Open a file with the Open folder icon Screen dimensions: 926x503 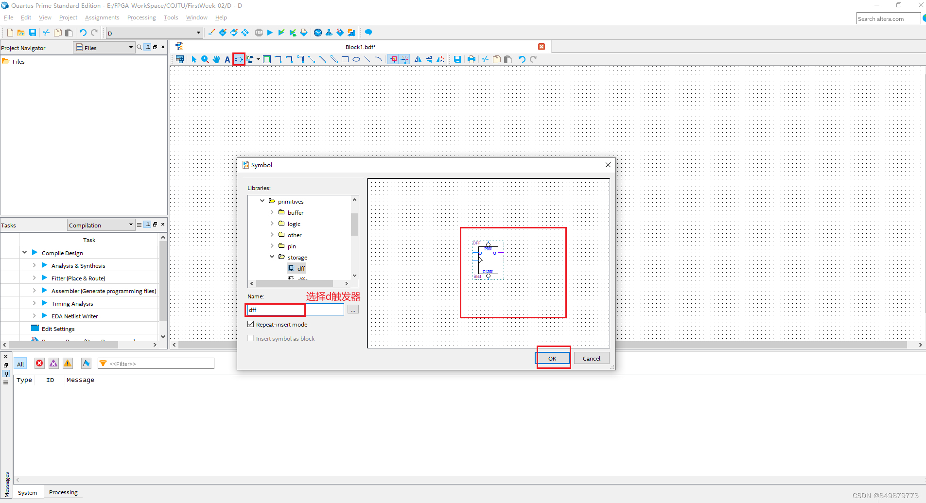click(21, 33)
